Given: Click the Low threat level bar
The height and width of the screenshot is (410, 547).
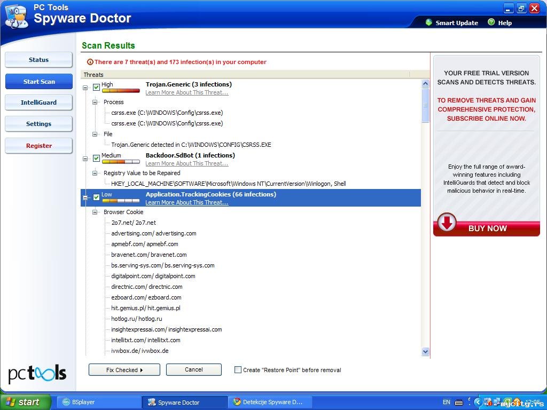Looking at the screenshot, I should coord(121,201).
